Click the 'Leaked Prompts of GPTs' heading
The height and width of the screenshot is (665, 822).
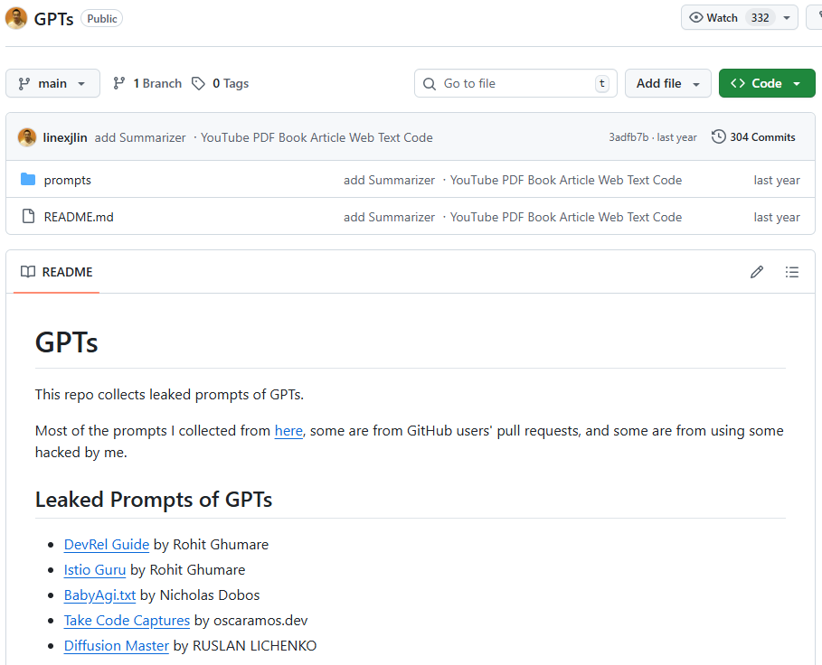tap(154, 499)
